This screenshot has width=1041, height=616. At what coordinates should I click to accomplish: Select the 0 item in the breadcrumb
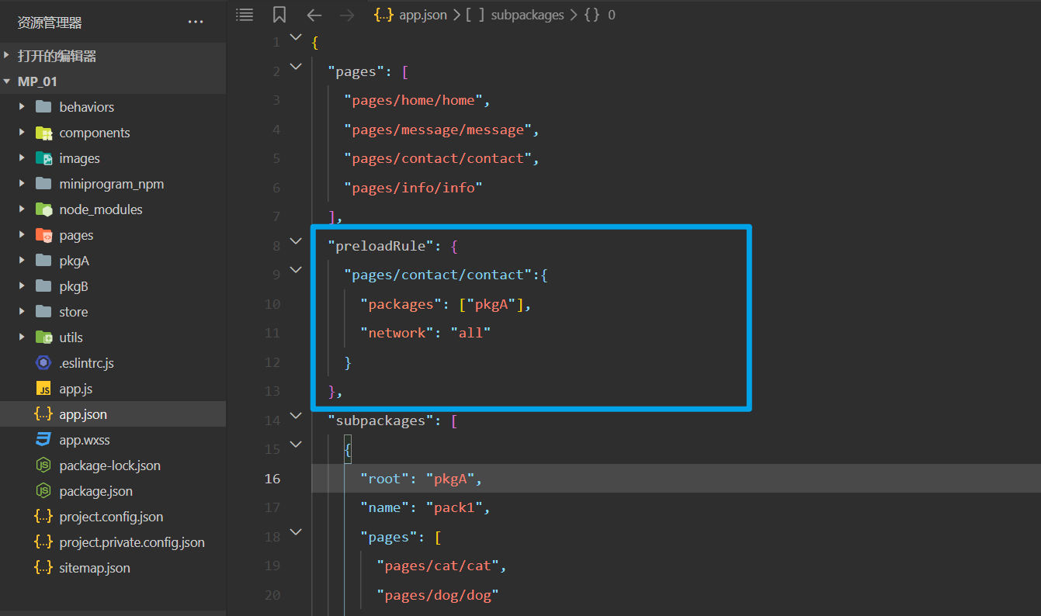click(612, 15)
